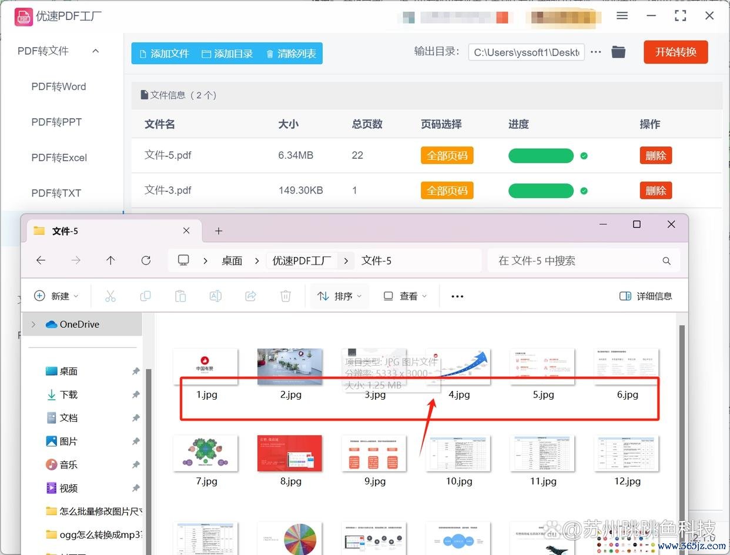Open the 查看 view dropdown
730x555 pixels.
405,296
